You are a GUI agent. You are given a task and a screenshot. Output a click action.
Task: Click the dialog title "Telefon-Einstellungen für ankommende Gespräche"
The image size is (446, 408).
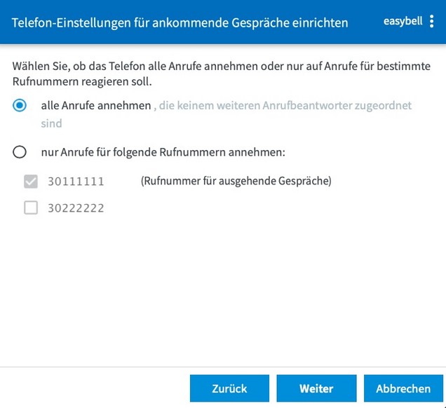pos(180,22)
